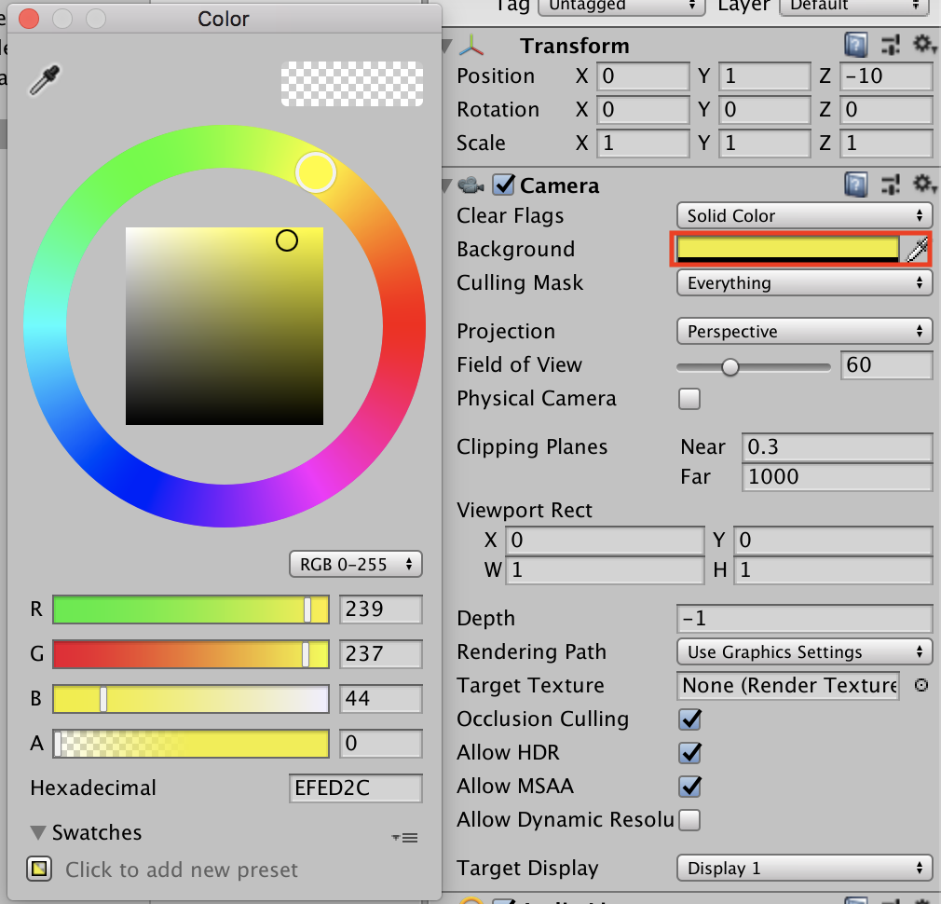Open the Transform component help icon
This screenshot has height=904, width=941.
point(855,45)
